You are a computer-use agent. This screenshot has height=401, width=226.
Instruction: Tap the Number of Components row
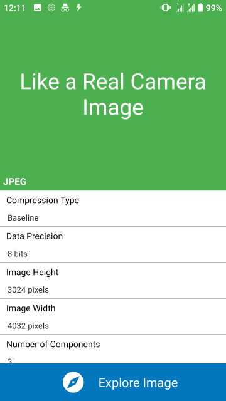pos(113,349)
